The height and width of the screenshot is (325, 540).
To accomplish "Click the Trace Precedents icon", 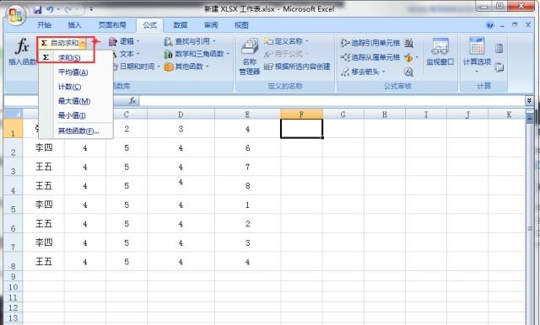I will [345, 43].
